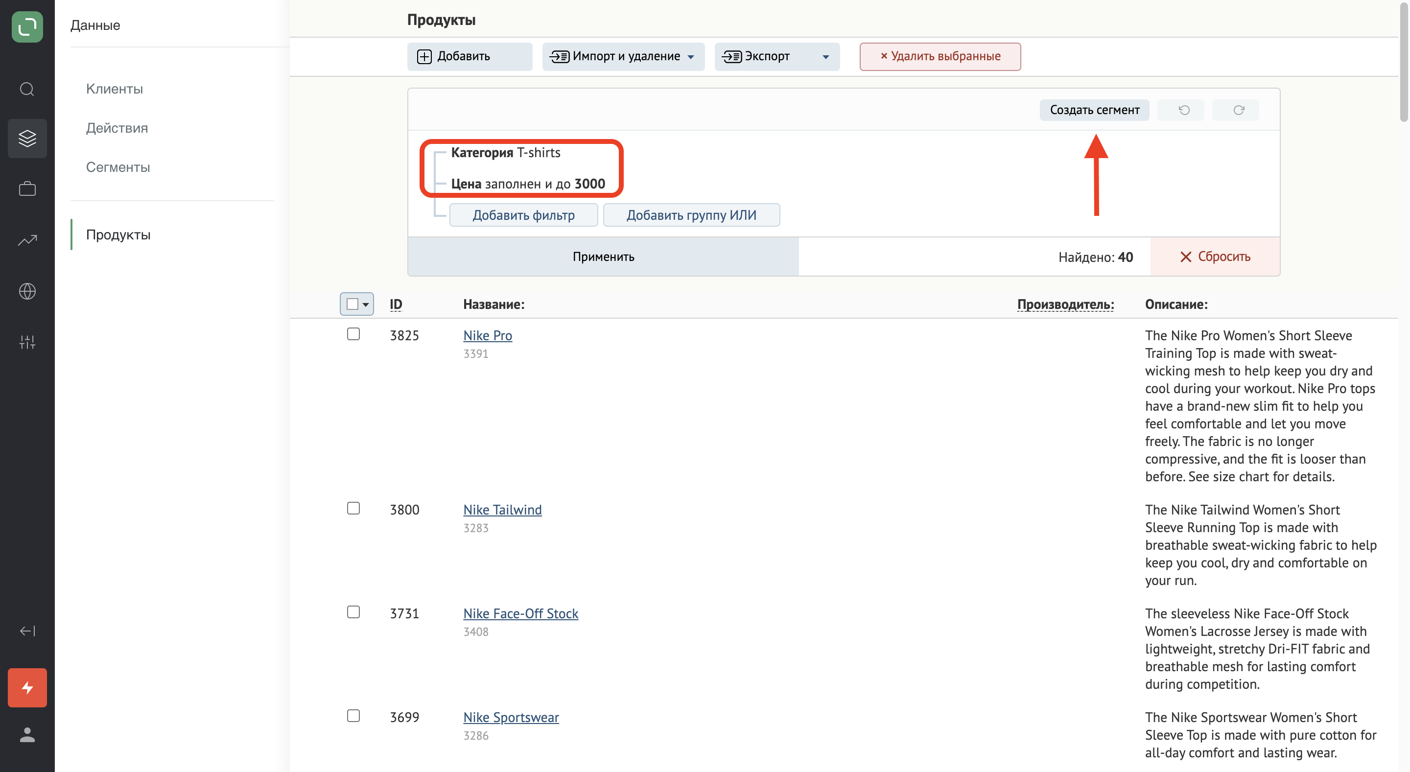Click the X icon next to Сбросить
The height and width of the screenshot is (772, 1410).
1186,257
